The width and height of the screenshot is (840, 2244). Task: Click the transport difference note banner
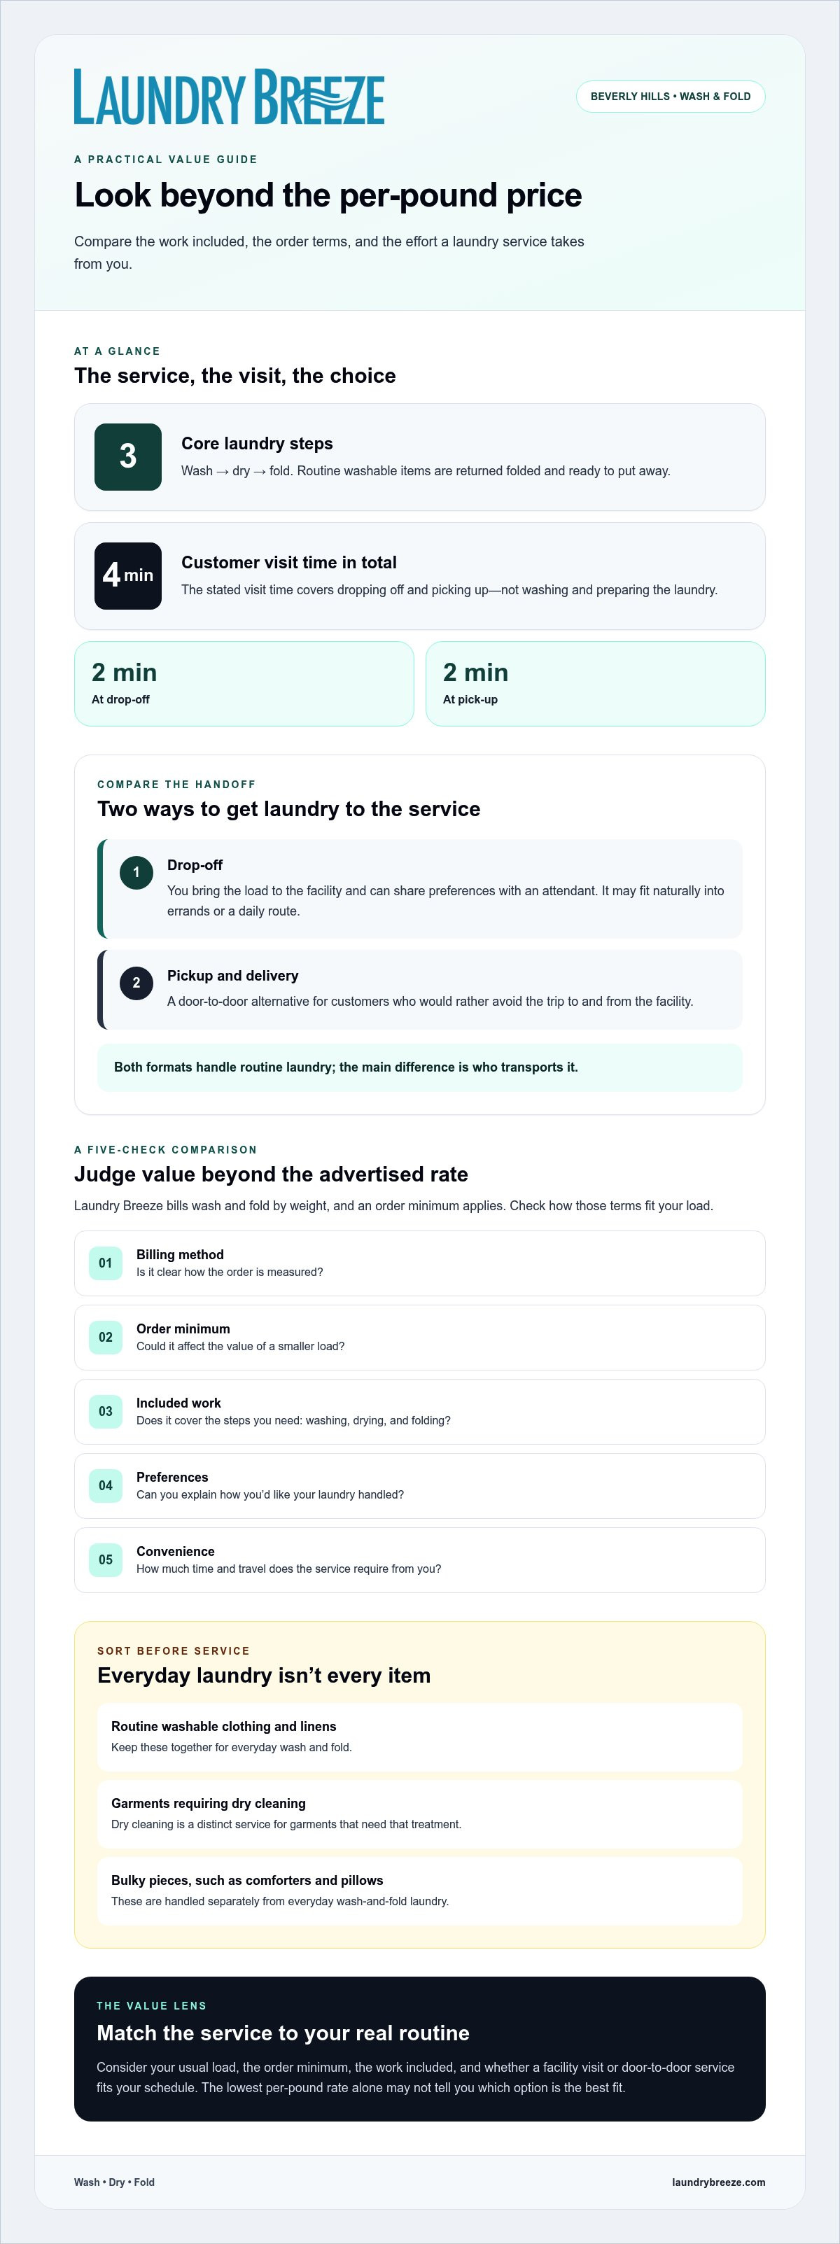pyautogui.click(x=420, y=1067)
